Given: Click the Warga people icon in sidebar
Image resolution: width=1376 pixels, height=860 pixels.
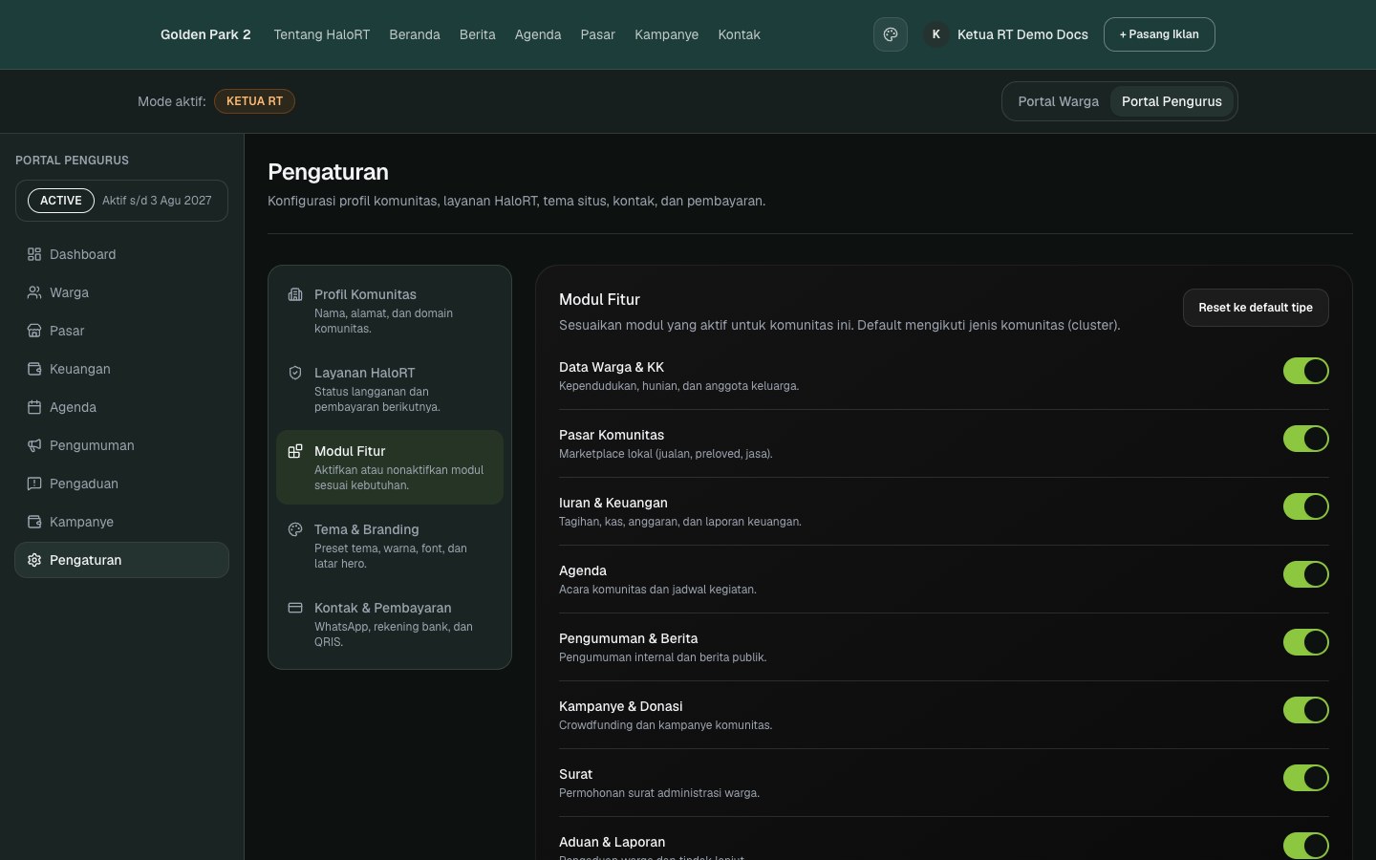Looking at the screenshot, I should (x=34, y=292).
